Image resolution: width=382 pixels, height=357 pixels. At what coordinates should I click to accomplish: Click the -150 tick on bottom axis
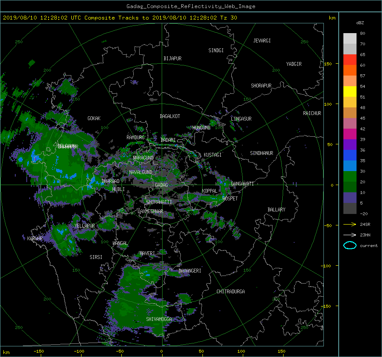(39, 351)
